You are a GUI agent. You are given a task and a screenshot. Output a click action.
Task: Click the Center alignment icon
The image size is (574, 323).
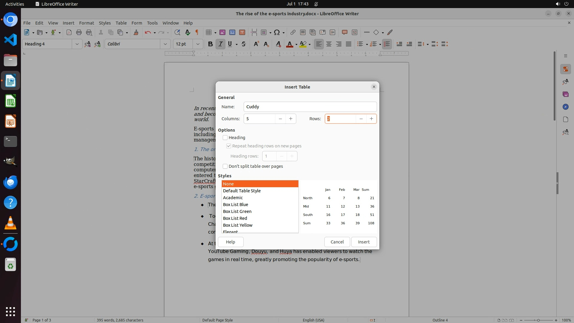click(329, 44)
